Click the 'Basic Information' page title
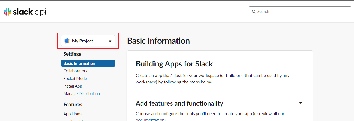The height and width of the screenshot is (121, 354). click(x=158, y=41)
